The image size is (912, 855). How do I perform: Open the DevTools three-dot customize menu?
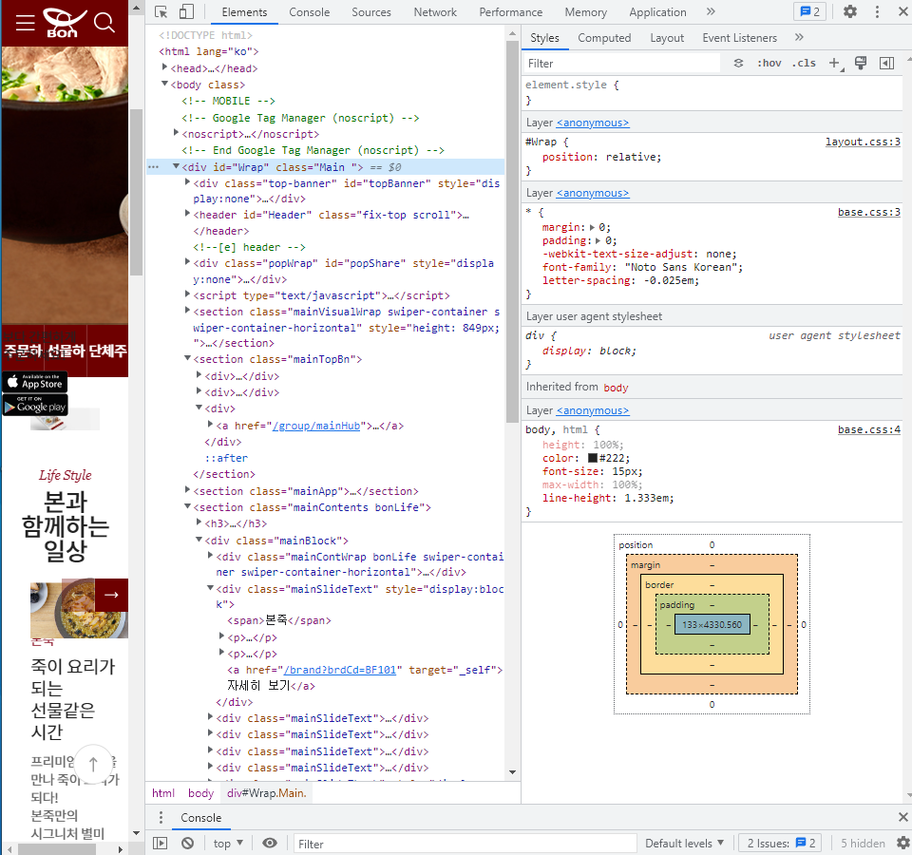pyautogui.click(x=877, y=11)
